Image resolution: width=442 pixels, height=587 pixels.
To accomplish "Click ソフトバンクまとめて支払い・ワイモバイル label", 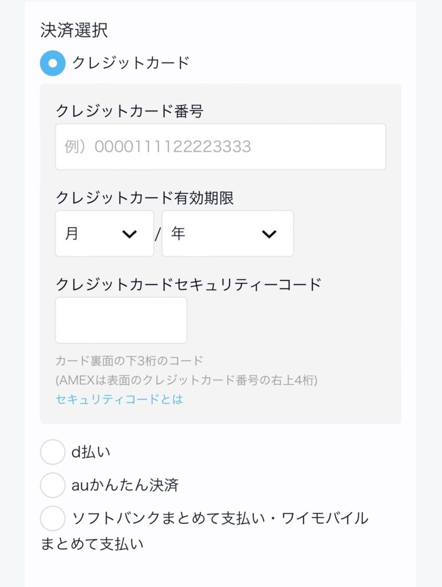I will tap(204, 531).
